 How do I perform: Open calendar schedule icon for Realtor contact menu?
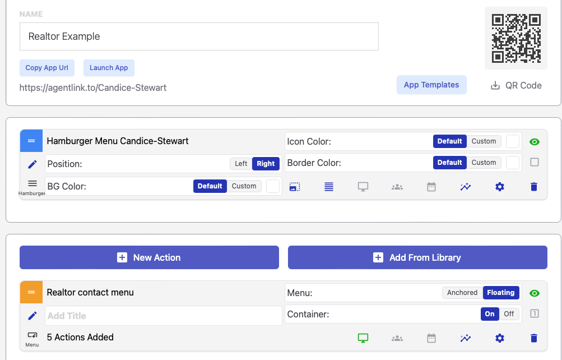[431, 338]
